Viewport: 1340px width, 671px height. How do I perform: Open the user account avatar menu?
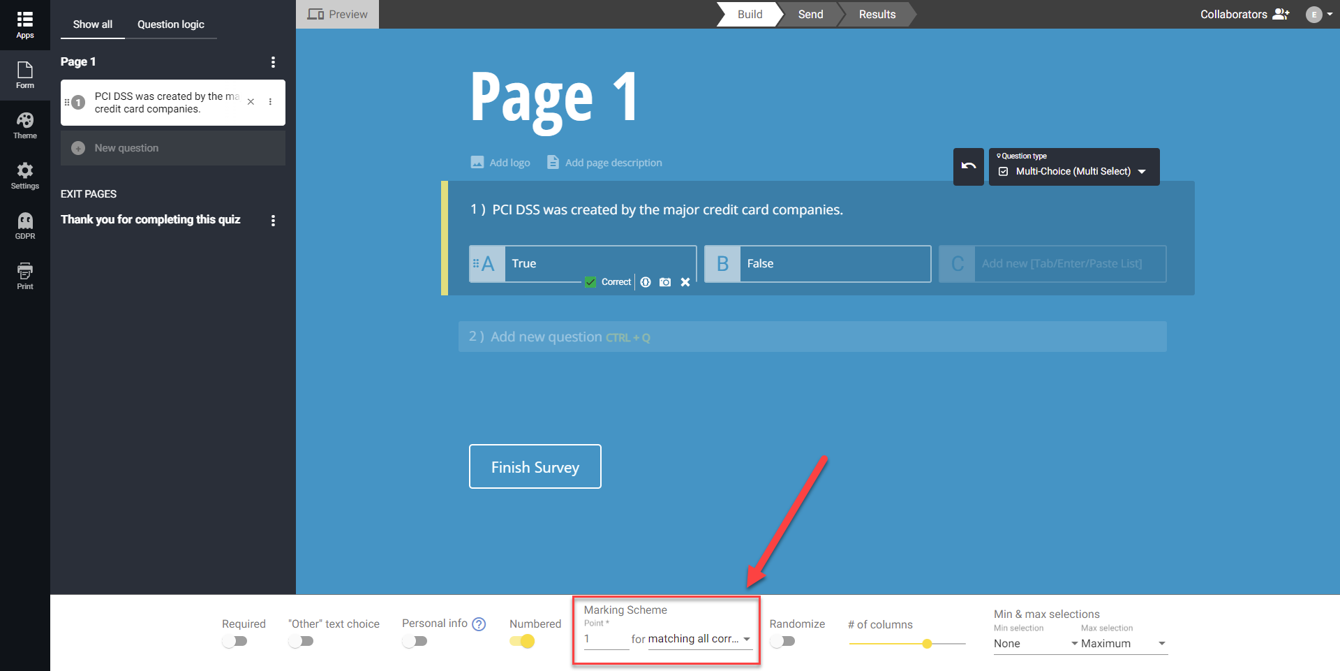[1314, 14]
